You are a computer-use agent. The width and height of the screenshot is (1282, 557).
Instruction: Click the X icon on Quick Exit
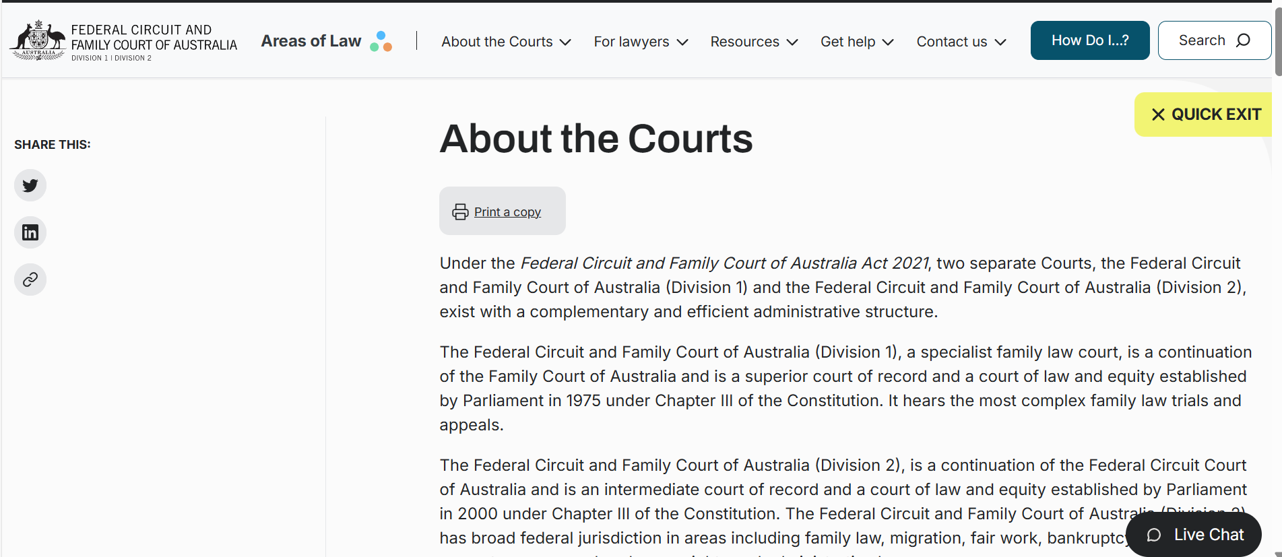(x=1158, y=114)
